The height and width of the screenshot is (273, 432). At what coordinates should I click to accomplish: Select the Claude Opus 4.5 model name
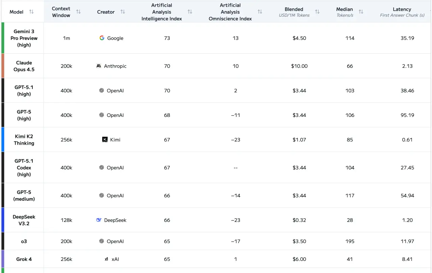tap(24, 66)
